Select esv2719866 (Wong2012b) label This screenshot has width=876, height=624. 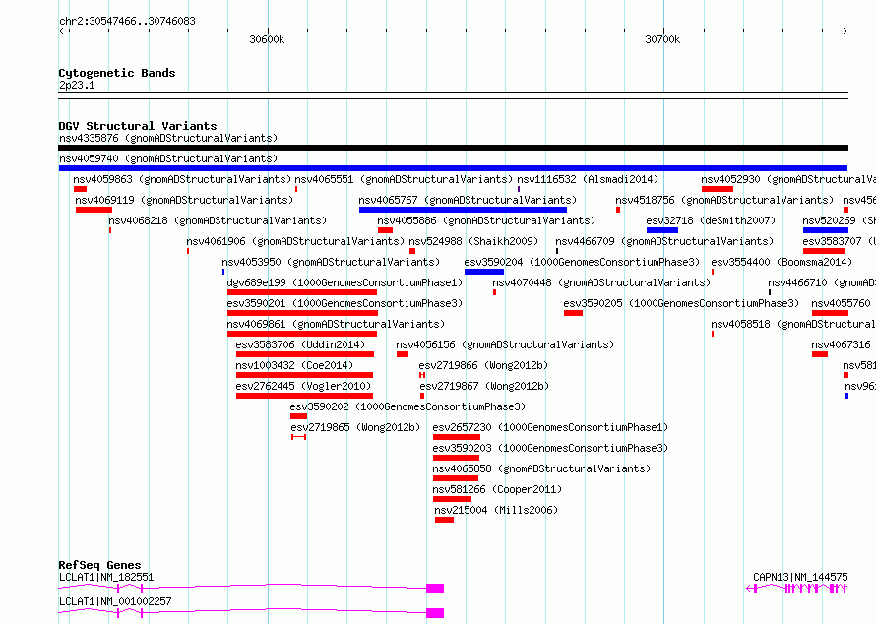point(484,365)
